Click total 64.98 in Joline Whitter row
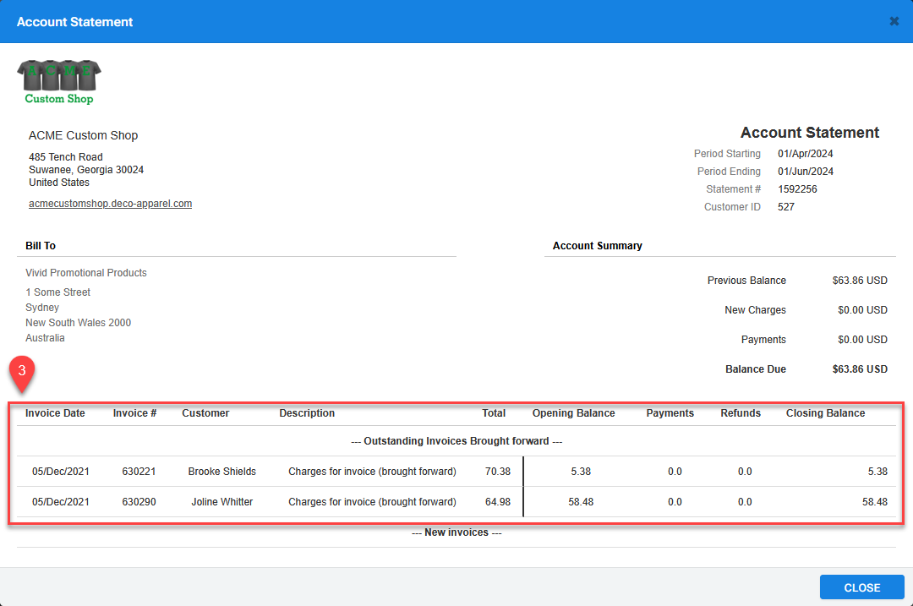Screen dimensions: 913x606 (x=497, y=502)
